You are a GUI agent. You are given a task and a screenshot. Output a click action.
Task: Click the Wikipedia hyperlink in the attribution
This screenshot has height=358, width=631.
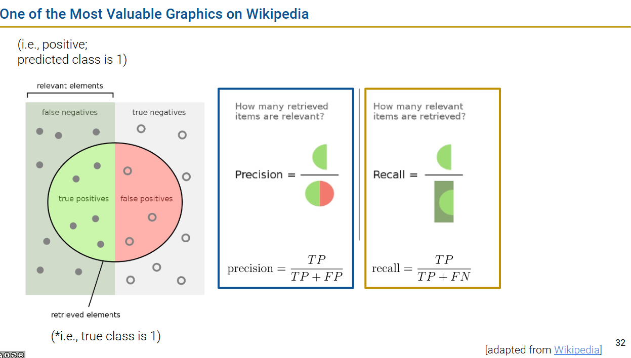[576, 349]
